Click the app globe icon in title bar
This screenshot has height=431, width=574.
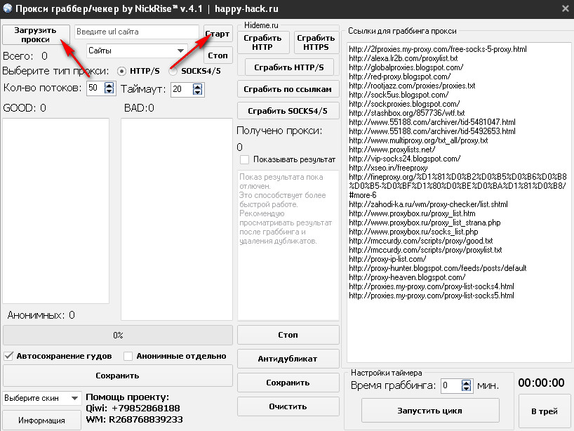point(8,8)
